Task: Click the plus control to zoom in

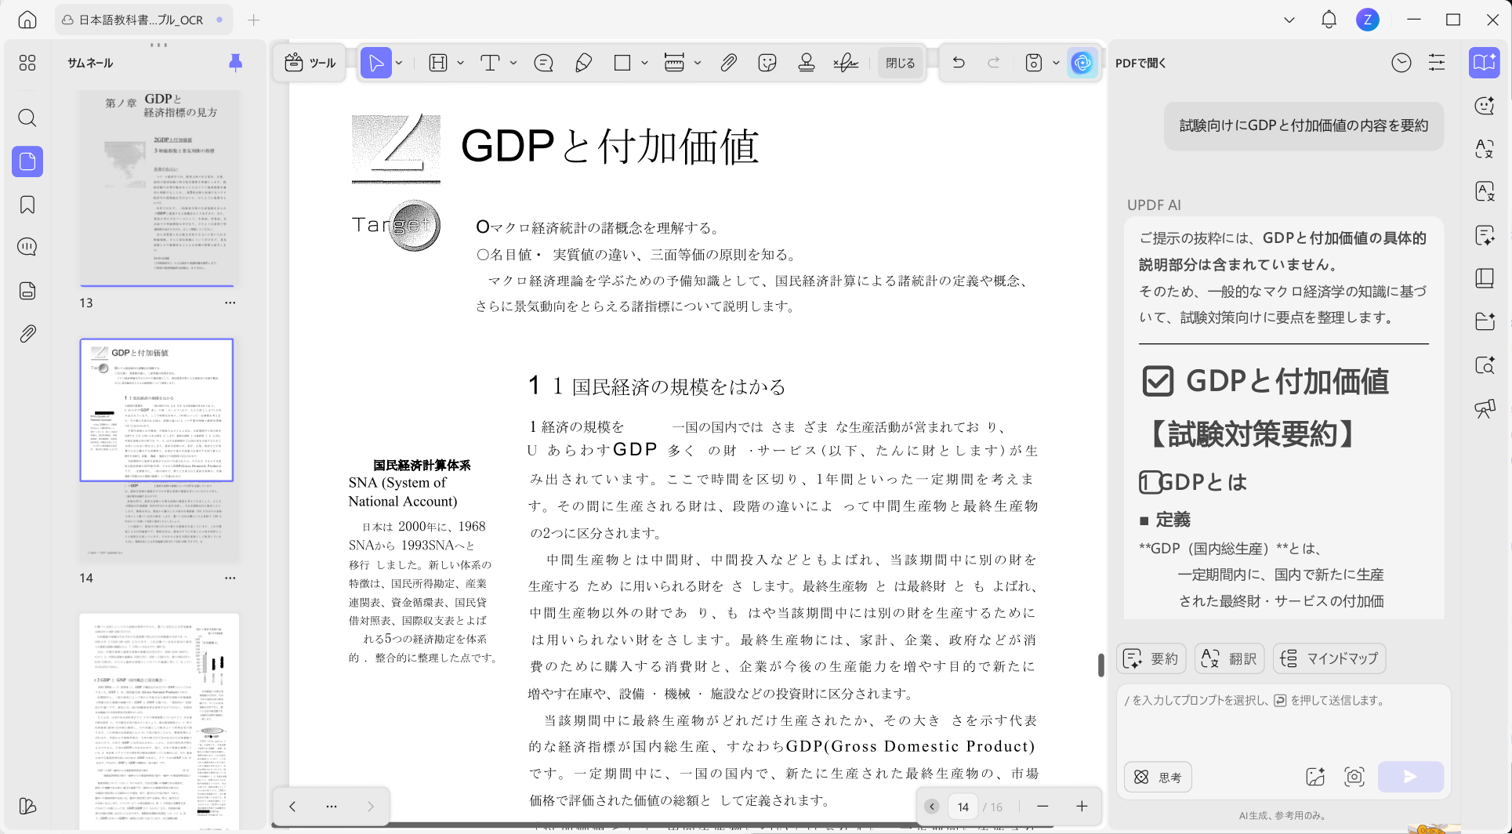Action: point(1082,806)
